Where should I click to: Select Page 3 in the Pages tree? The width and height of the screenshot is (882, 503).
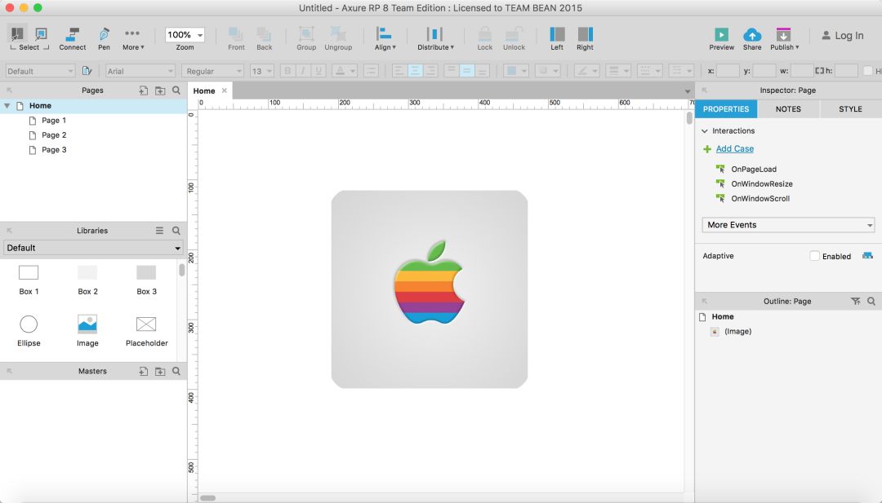tap(54, 149)
